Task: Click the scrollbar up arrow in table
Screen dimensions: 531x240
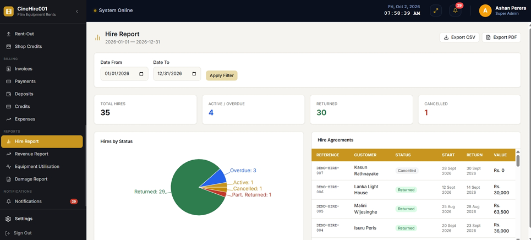Action: tap(518, 151)
